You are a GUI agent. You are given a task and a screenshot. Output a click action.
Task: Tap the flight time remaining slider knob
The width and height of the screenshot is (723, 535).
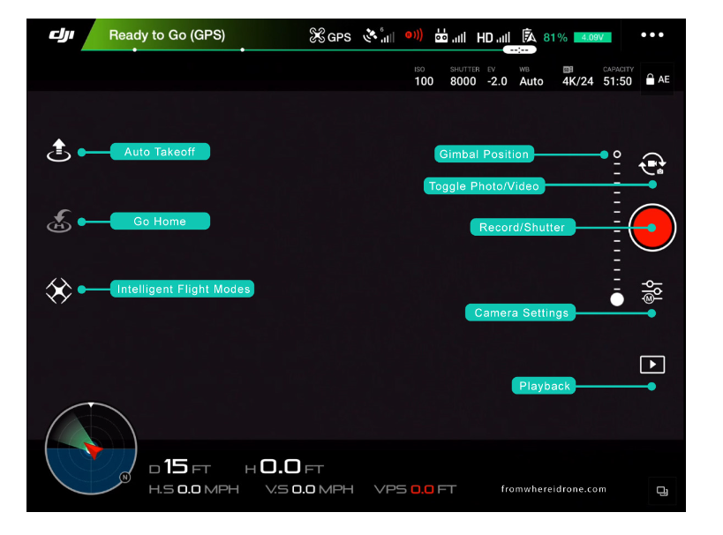tap(519, 49)
